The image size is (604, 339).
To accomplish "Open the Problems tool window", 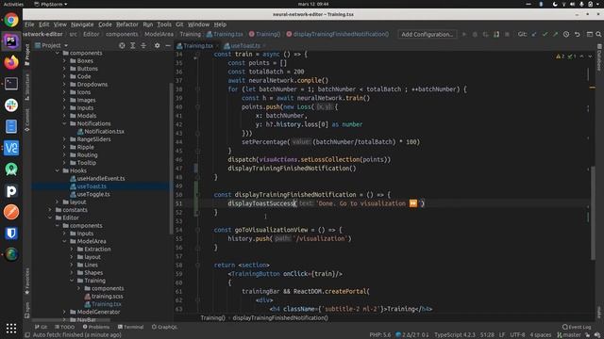I will [x=96, y=327].
